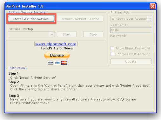Image resolution: width=161 pixels, height=120 pixels.
Task: Click the 'Instructions' group label
Action: (x=17, y=68)
